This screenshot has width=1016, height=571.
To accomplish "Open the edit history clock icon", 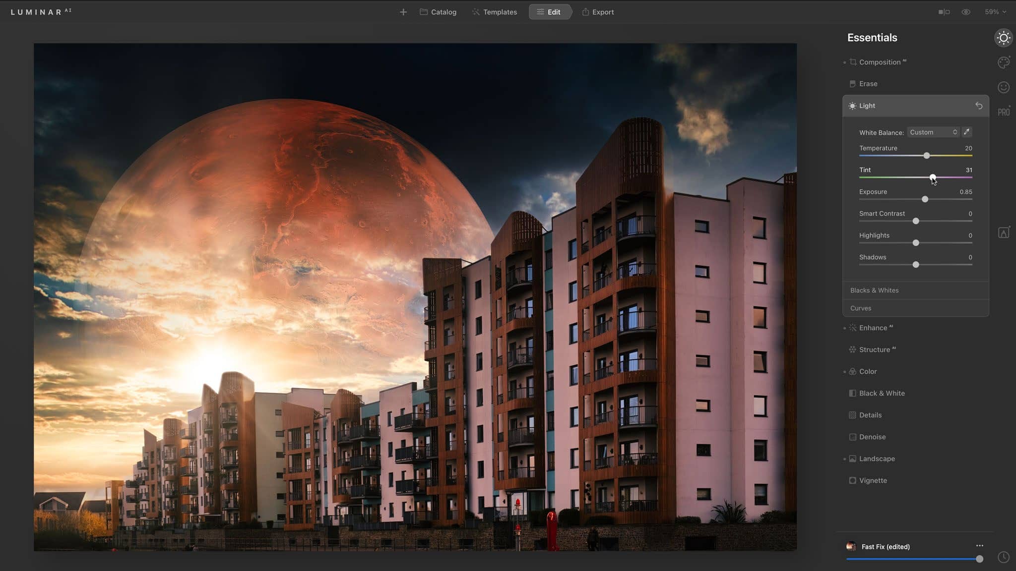I will pos(1003,557).
